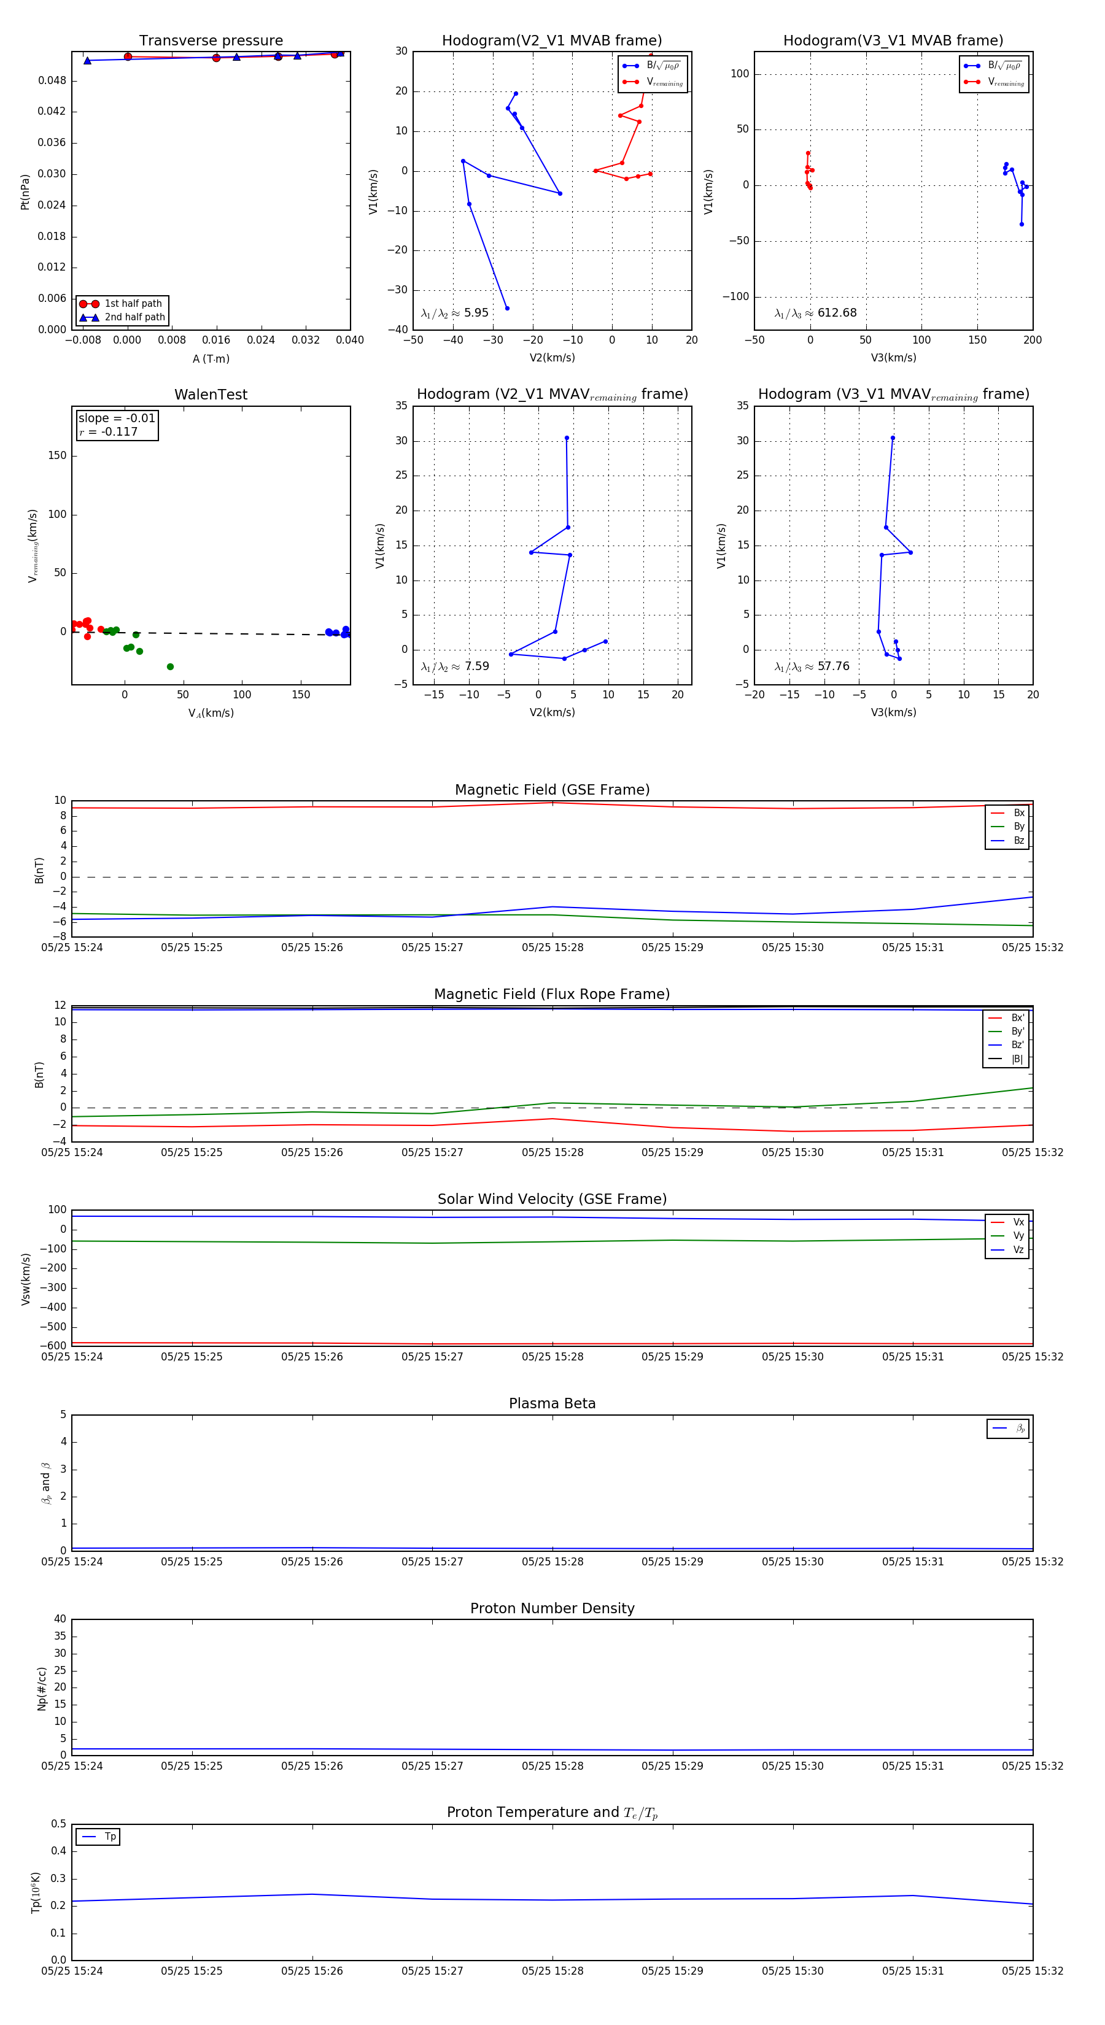
Task: Select the 'r = -0.117' annotation
Action: pos(108,431)
